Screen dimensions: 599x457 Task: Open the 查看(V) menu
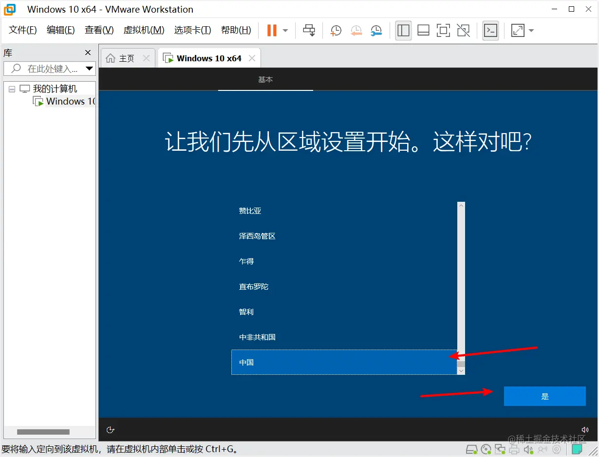[x=99, y=30]
